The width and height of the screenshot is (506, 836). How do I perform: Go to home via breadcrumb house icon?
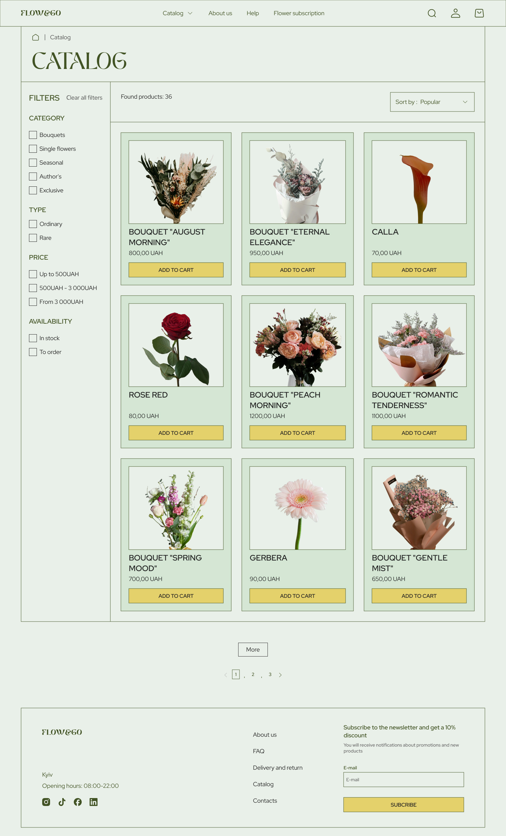(x=36, y=37)
